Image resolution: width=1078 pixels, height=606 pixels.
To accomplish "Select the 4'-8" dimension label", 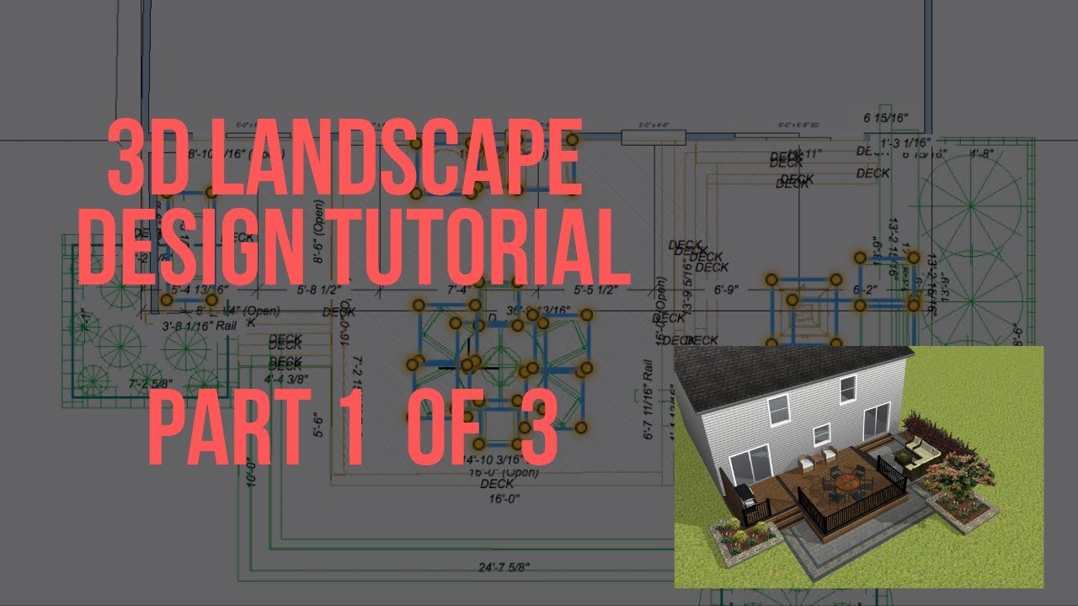I will point(984,154).
